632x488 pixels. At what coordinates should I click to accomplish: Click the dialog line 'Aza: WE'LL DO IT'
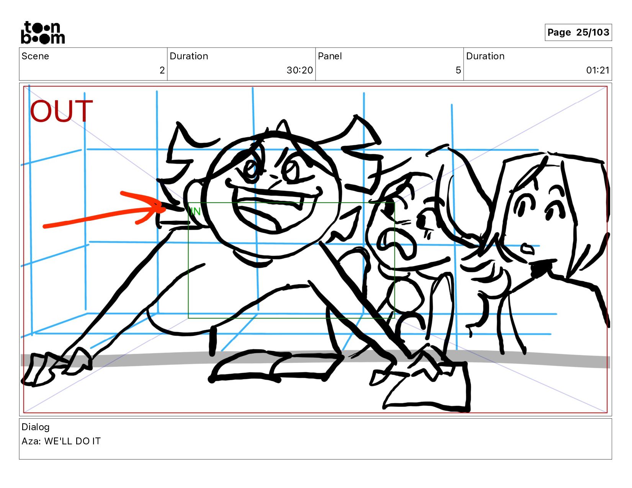point(61,441)
